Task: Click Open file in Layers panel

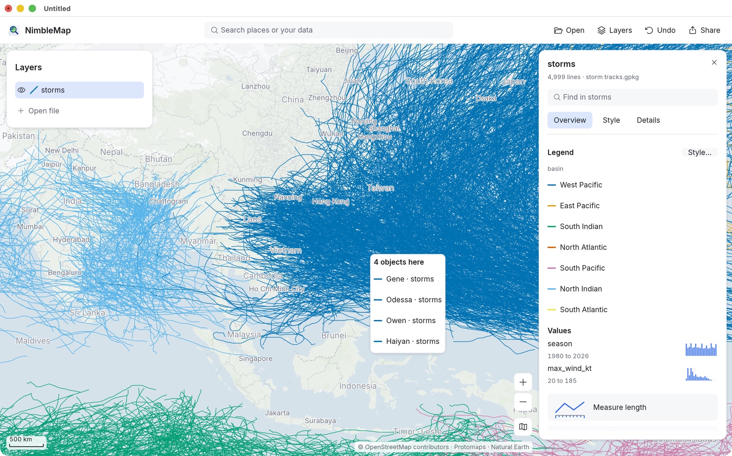Action: (38, 111)
